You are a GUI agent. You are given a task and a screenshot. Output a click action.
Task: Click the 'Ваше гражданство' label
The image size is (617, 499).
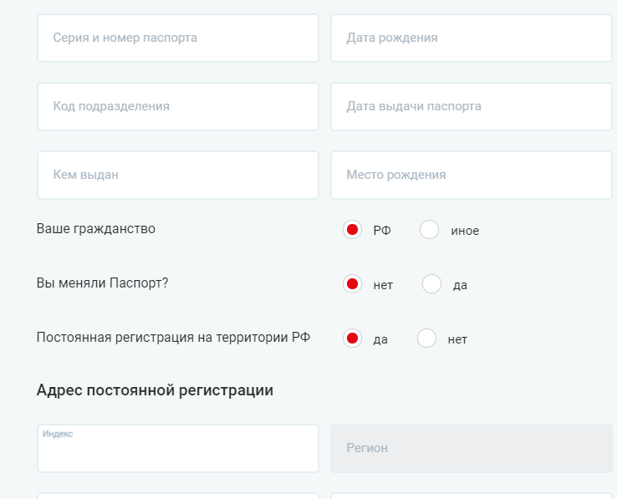coord(96,229)
